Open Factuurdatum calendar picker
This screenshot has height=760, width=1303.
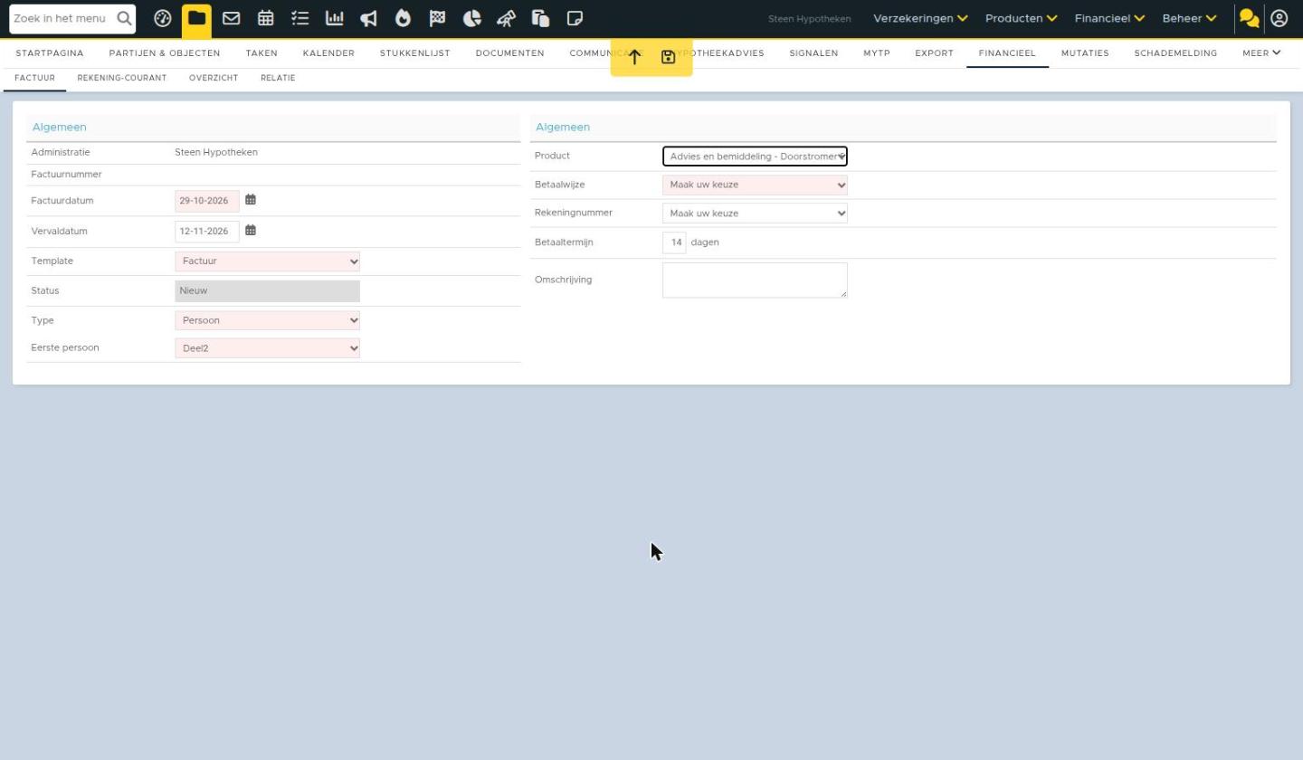251,200
